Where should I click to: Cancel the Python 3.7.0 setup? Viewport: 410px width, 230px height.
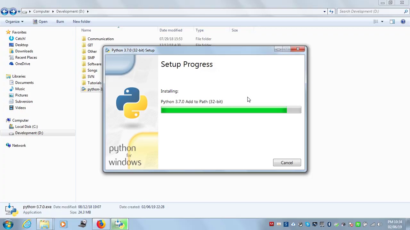[287, 163]
